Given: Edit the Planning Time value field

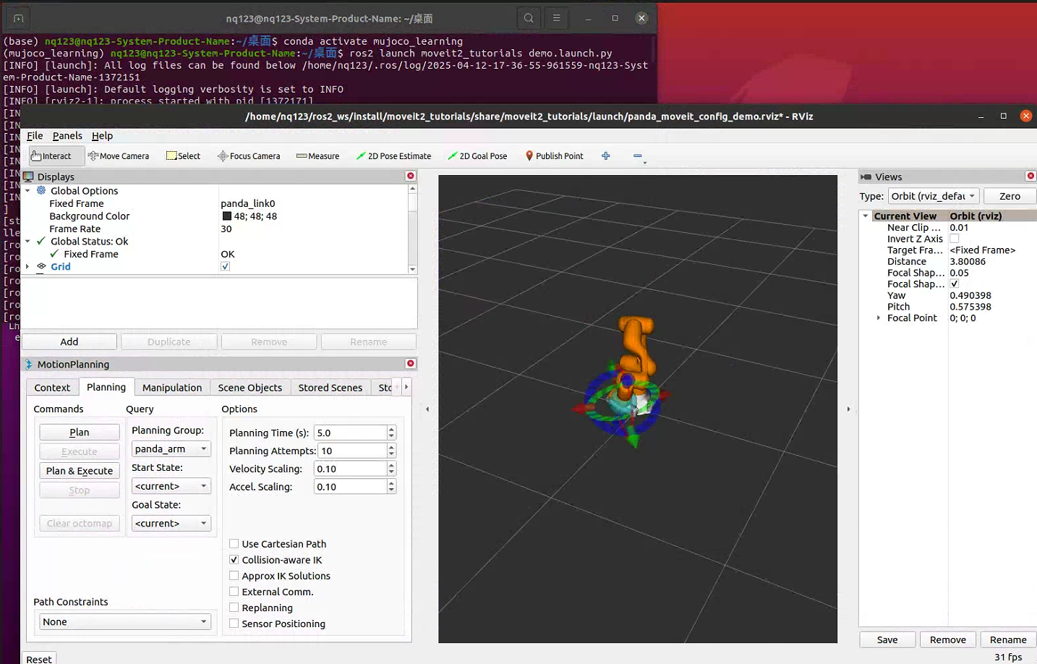Looking at the screenshot, I should 349,433.
